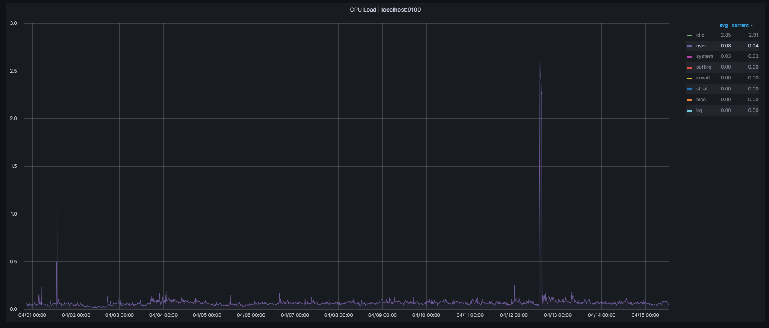Screen dimensions: 769x328
Task: Click the 0.5 y-axis label
Action: (x=14, y=262)
